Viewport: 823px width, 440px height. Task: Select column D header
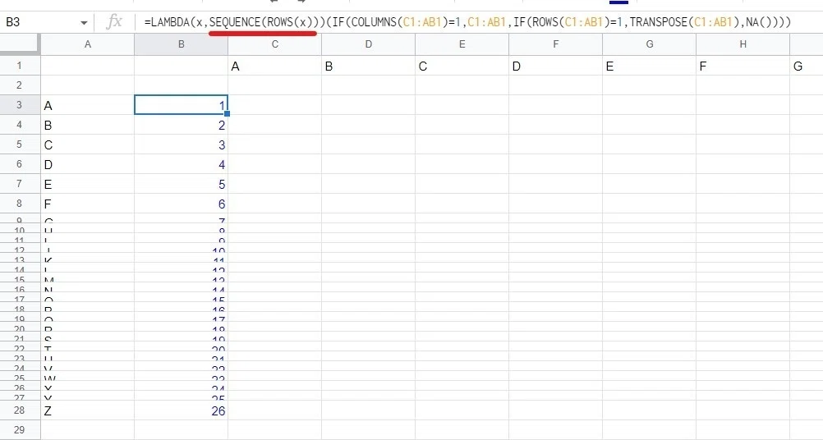click(x=369, y=44)
